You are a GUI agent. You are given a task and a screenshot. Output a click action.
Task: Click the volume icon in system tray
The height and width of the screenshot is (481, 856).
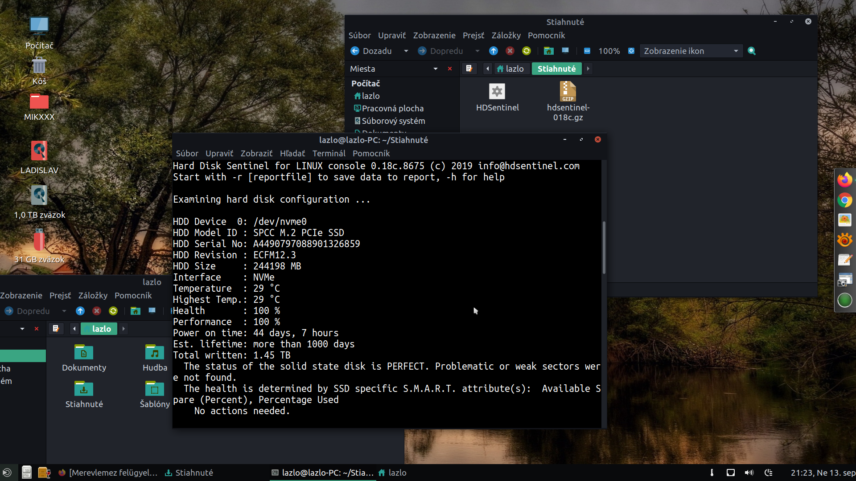click(749, 473)
